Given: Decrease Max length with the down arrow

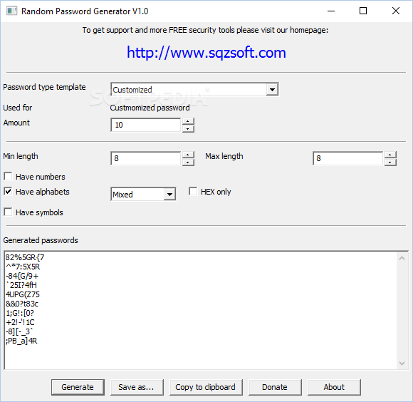Looking at the screenshot, I should pos(390,162).
